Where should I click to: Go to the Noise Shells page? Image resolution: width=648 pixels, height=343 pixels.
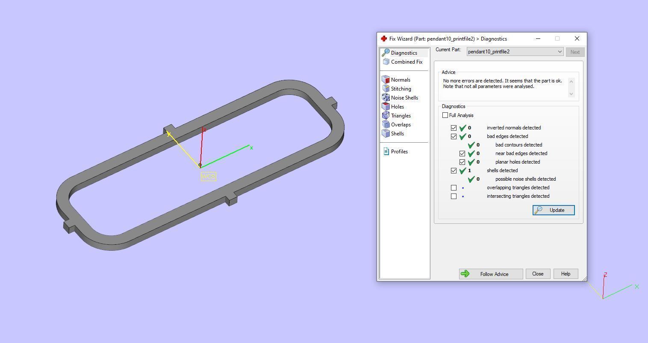(404, 97)
